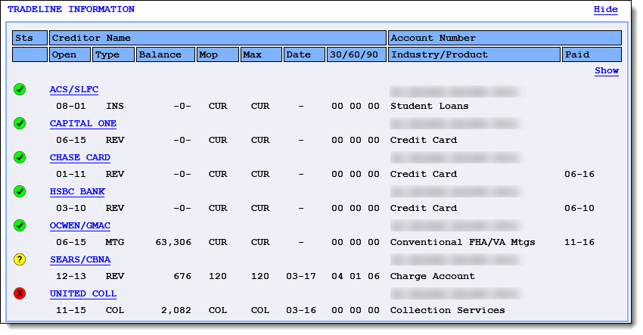The height and width of the screenshot is (335, 643).
Task: Click the 120 Mop value for SEARS/CBNA
Action: 217,276
